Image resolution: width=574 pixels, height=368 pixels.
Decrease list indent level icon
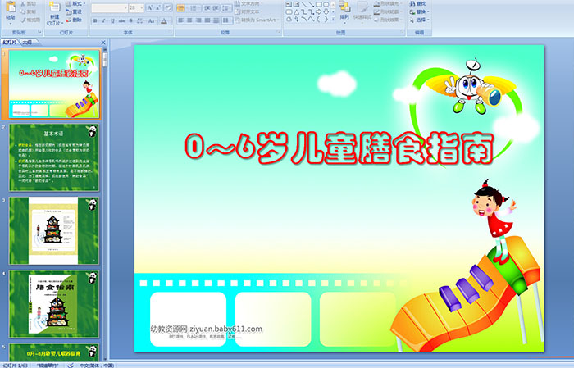point(207,7)
